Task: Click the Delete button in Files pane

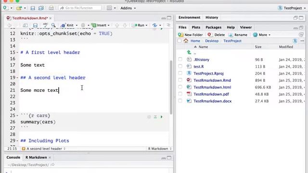Action: [x=216, y=35]
